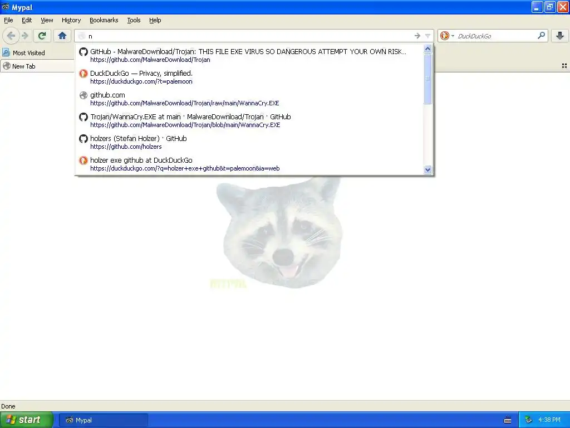Click the https://github.com/holzers URL text

[126, 147]
